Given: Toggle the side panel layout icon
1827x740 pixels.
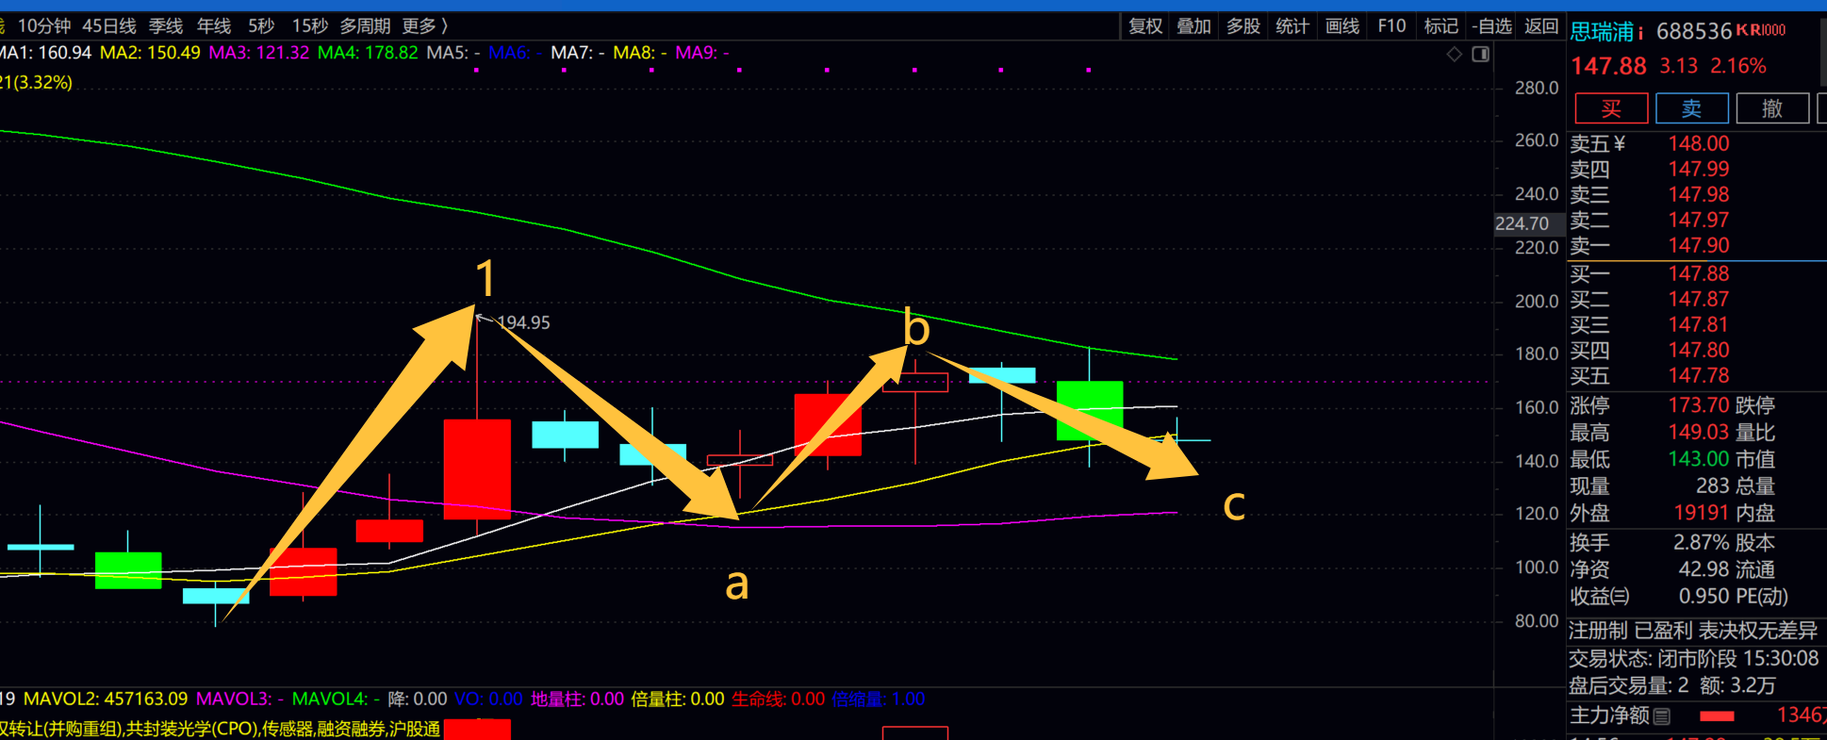Looking at the screenshot, I should pos(1481,55).
